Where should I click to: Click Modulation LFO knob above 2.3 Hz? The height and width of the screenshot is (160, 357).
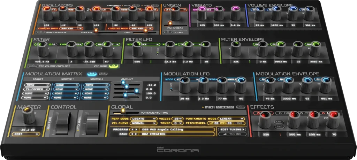coord(203,85)
